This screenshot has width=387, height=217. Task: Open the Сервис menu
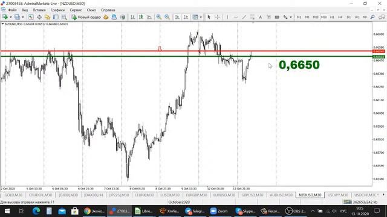76,10
